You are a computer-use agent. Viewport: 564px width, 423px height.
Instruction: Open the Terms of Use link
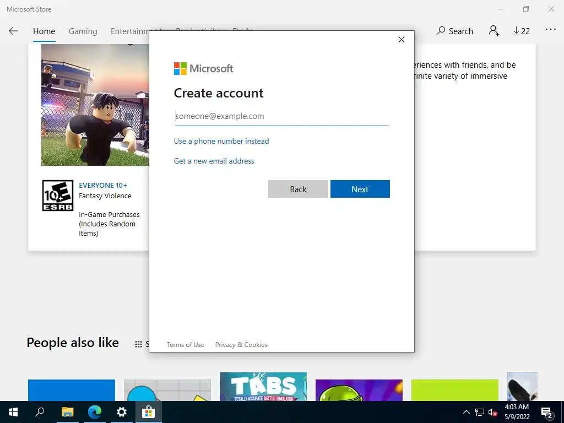pyautogui.click(x=186, y=345)
